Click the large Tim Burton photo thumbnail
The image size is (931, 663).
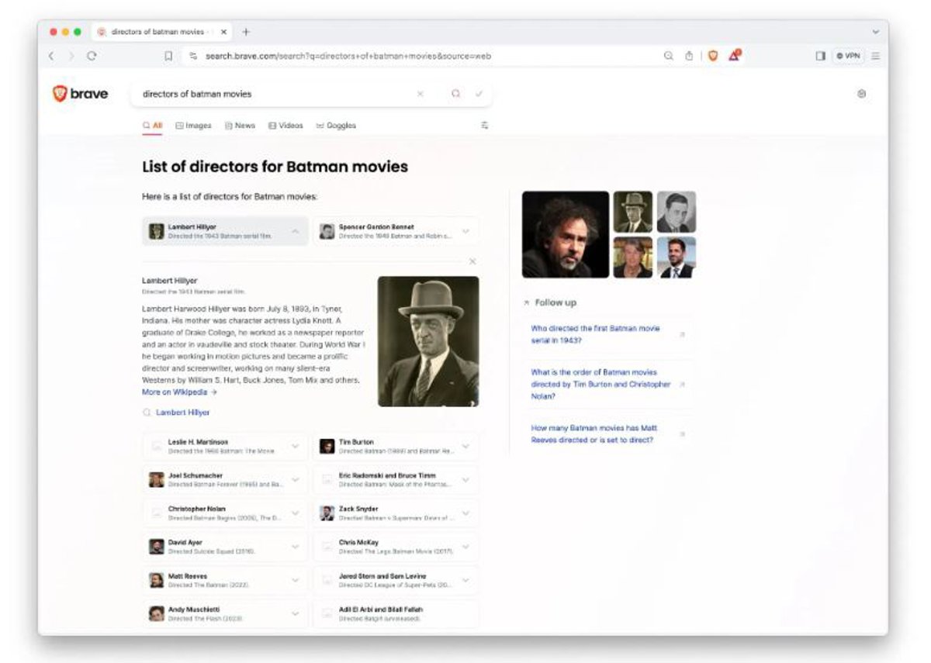click(565, 234)
